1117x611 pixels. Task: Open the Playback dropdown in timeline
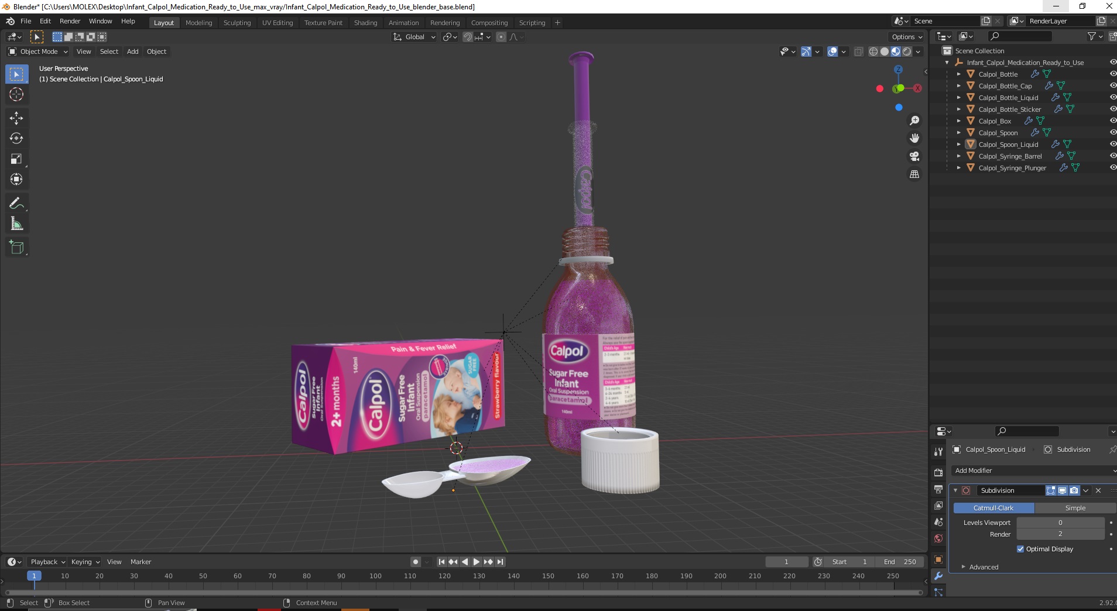47,562
